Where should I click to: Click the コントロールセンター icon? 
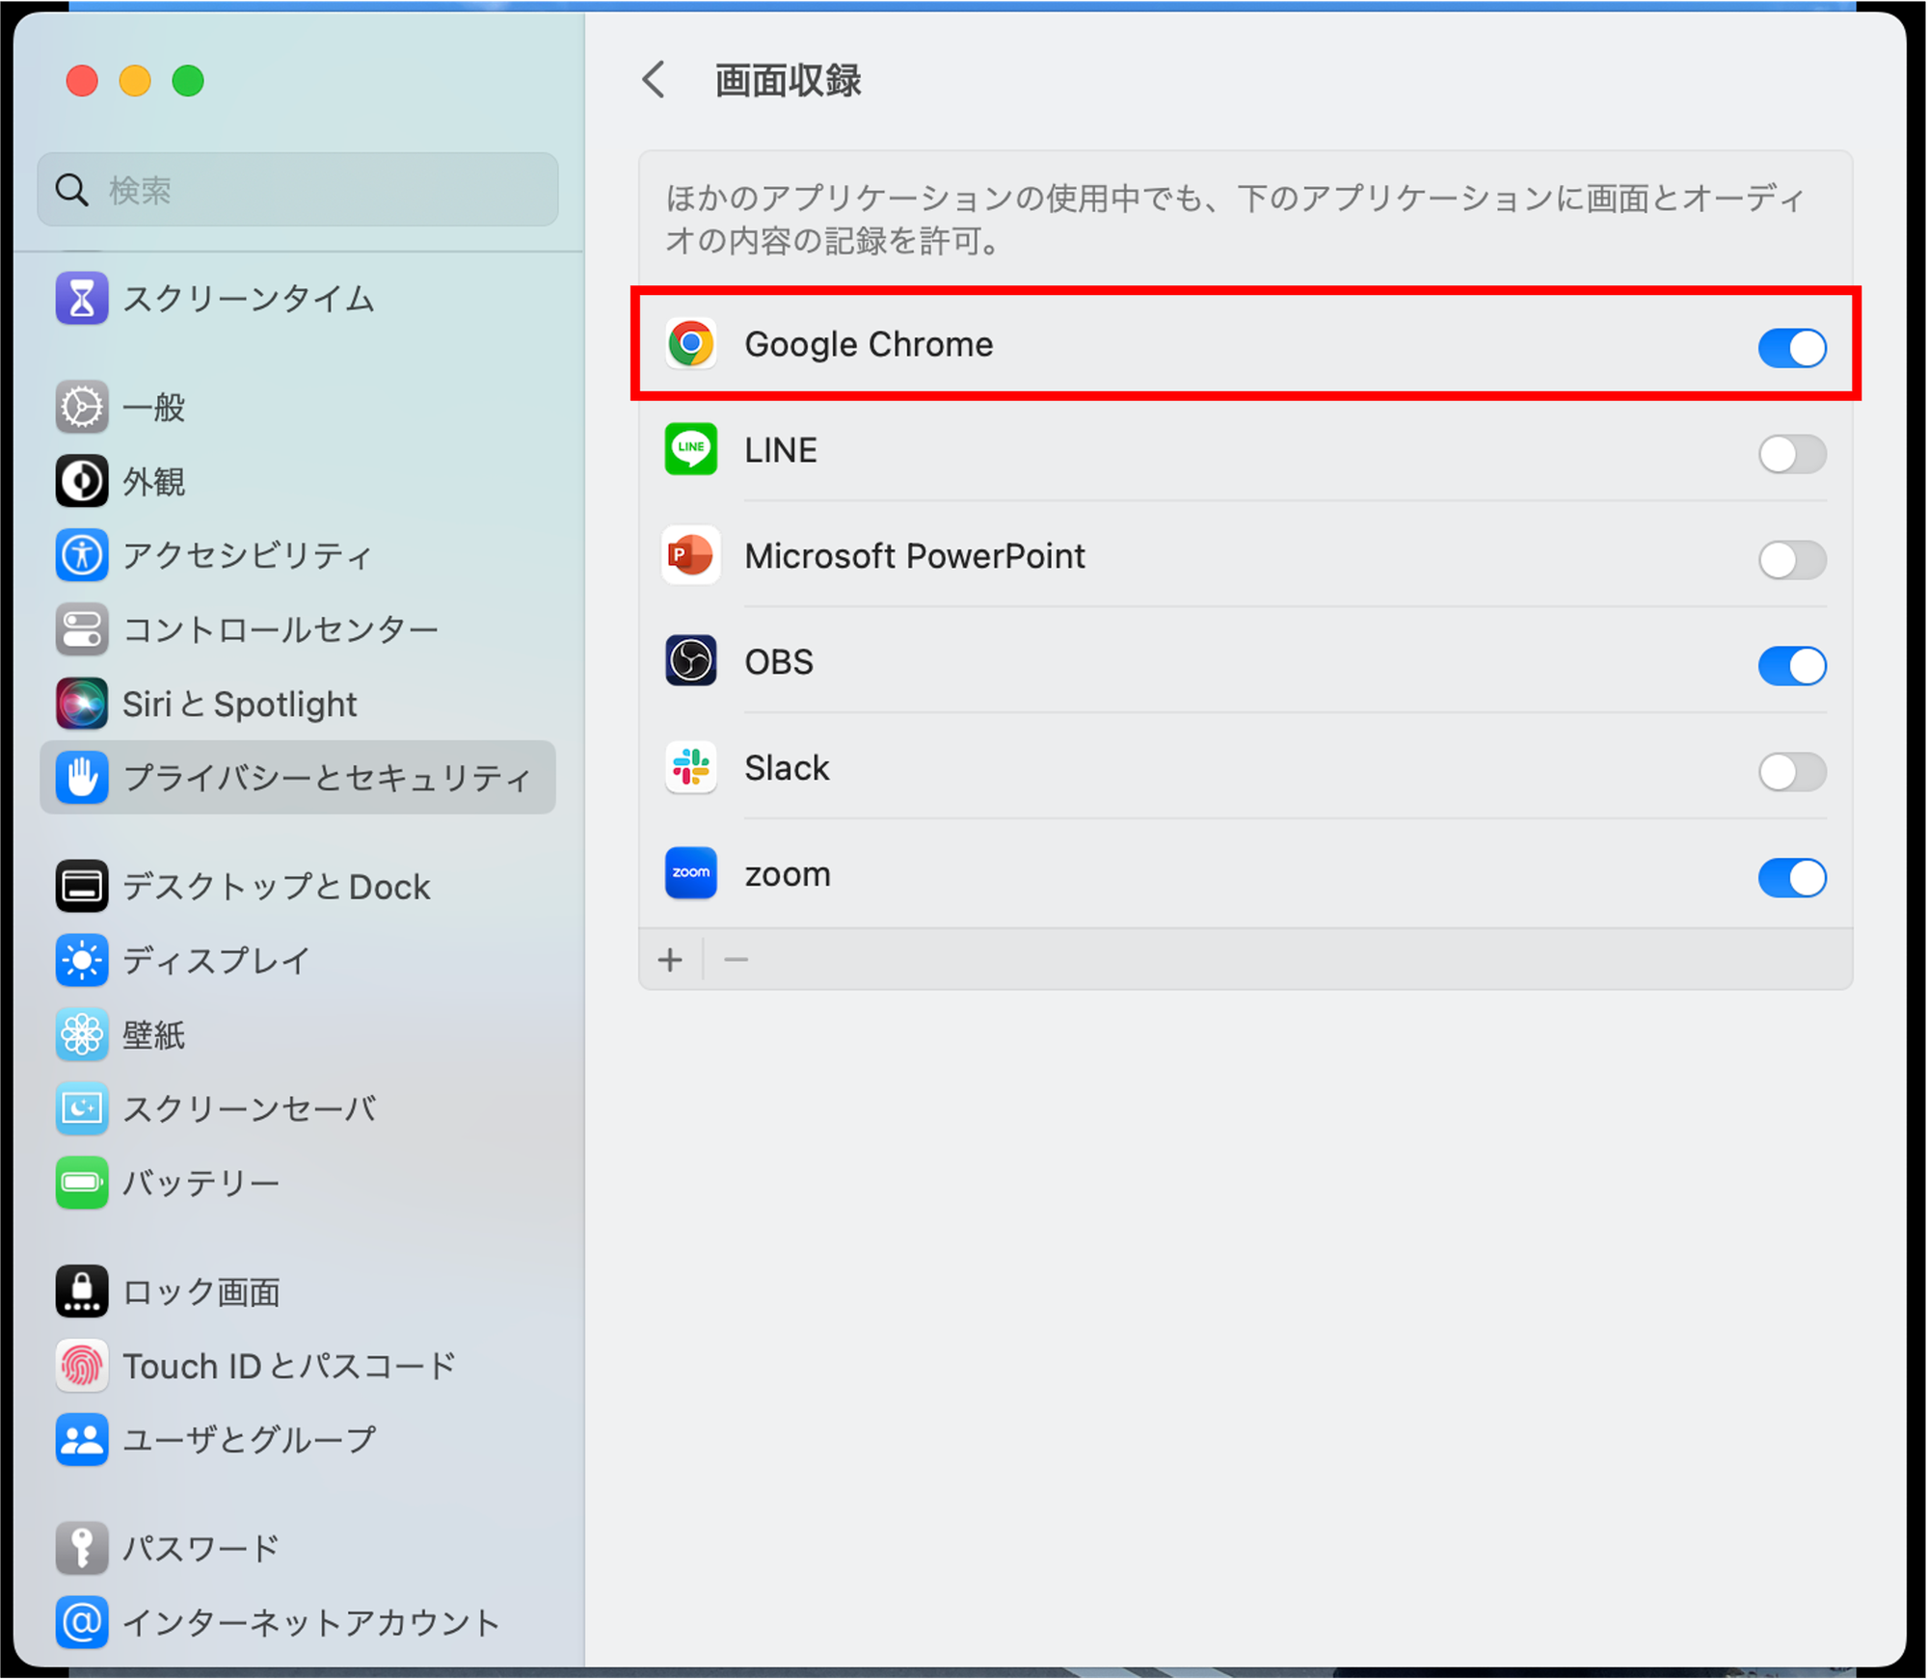[82, 629]
